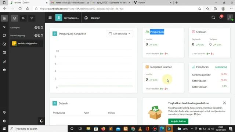This screenshot has height=132, width=235.
Task: Open the Inbox tray sidebar icon
Action: [x=4, y=44]
